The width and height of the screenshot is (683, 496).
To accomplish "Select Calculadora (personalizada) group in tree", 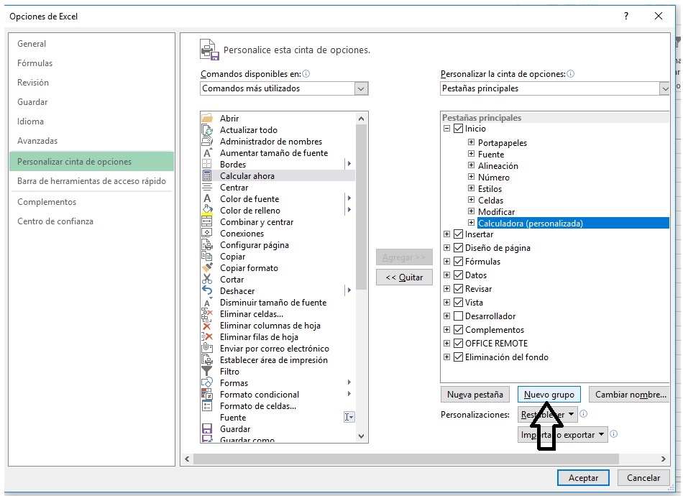I will coord(530,224).
